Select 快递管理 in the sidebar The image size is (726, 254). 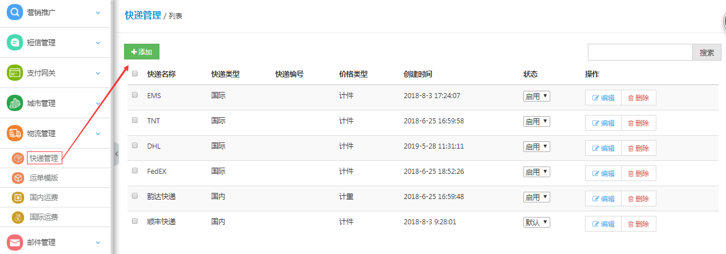pyautogui.click(x=44, y=159)
